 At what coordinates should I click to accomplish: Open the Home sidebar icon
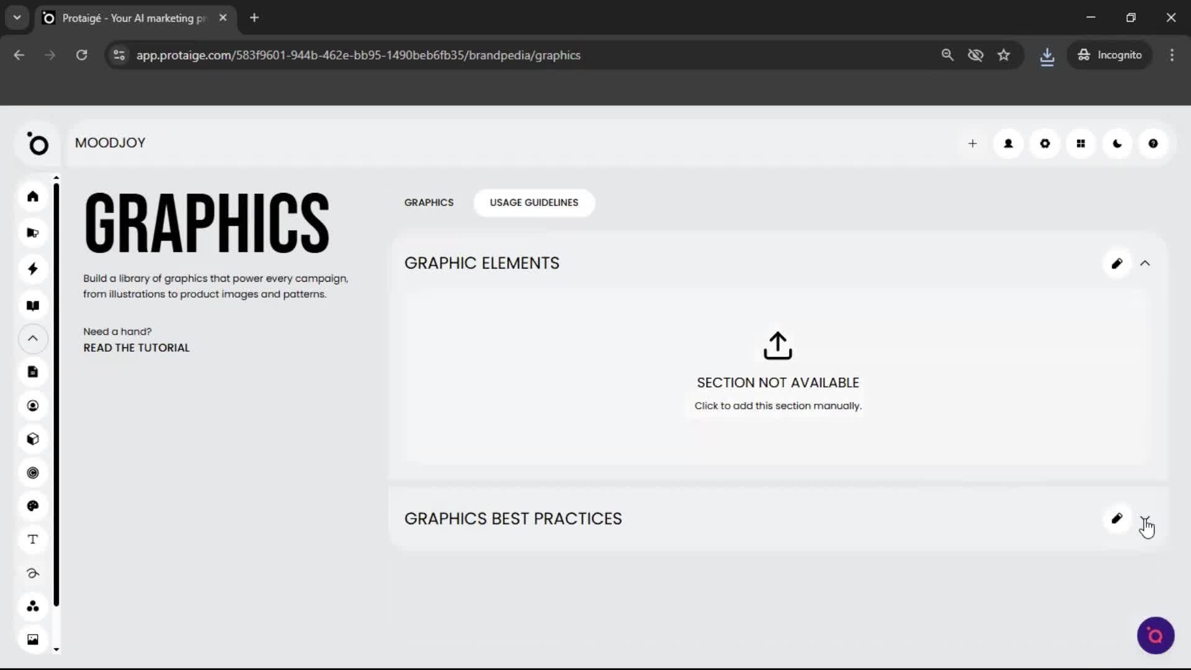[x=32, y=196]
